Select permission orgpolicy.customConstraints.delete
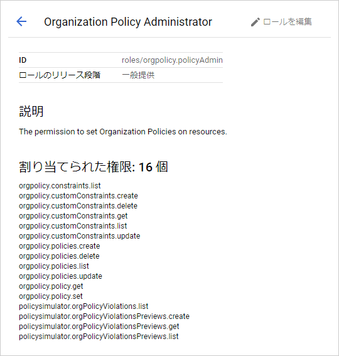Image resolution: width=339 pixels, height=356 pixels. click(78, 206)
